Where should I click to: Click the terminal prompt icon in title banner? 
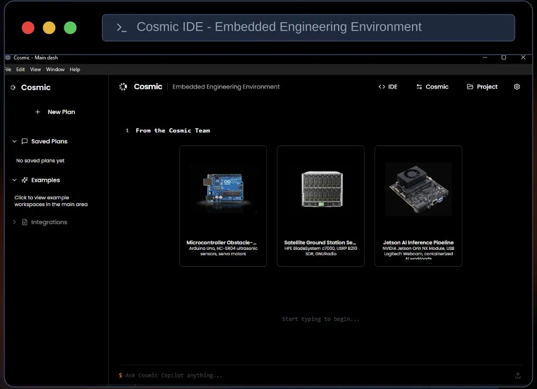tap(121, 28)
